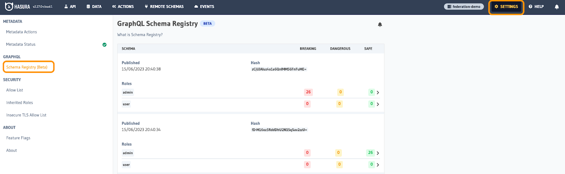Open Insecure TLS Allow List
The width and height of the screenshot is (565, 174).
(x=26, y=115)
